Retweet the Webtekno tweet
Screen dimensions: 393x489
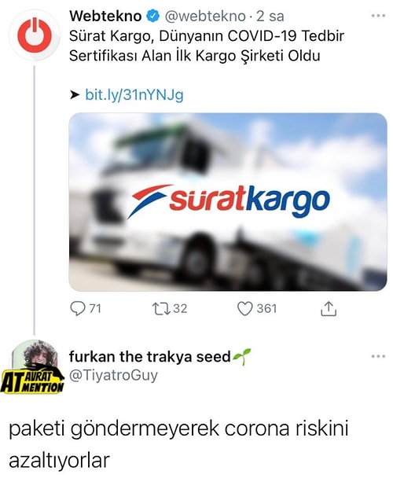(x=161, y=308)
